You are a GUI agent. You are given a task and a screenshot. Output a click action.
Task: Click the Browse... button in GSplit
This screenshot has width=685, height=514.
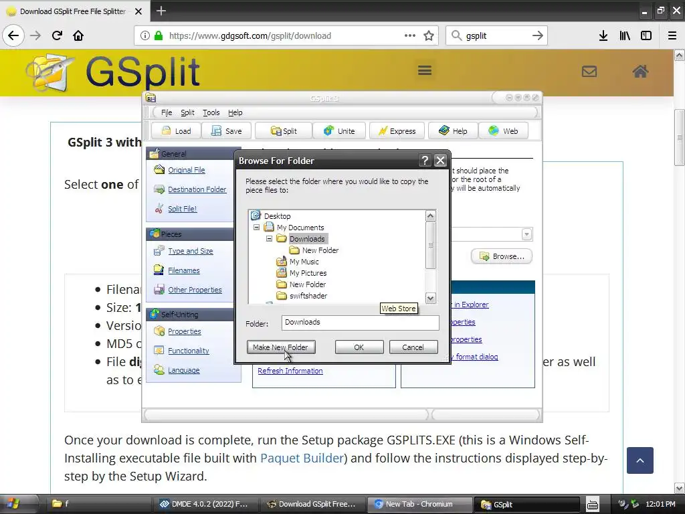click(502, 256)
